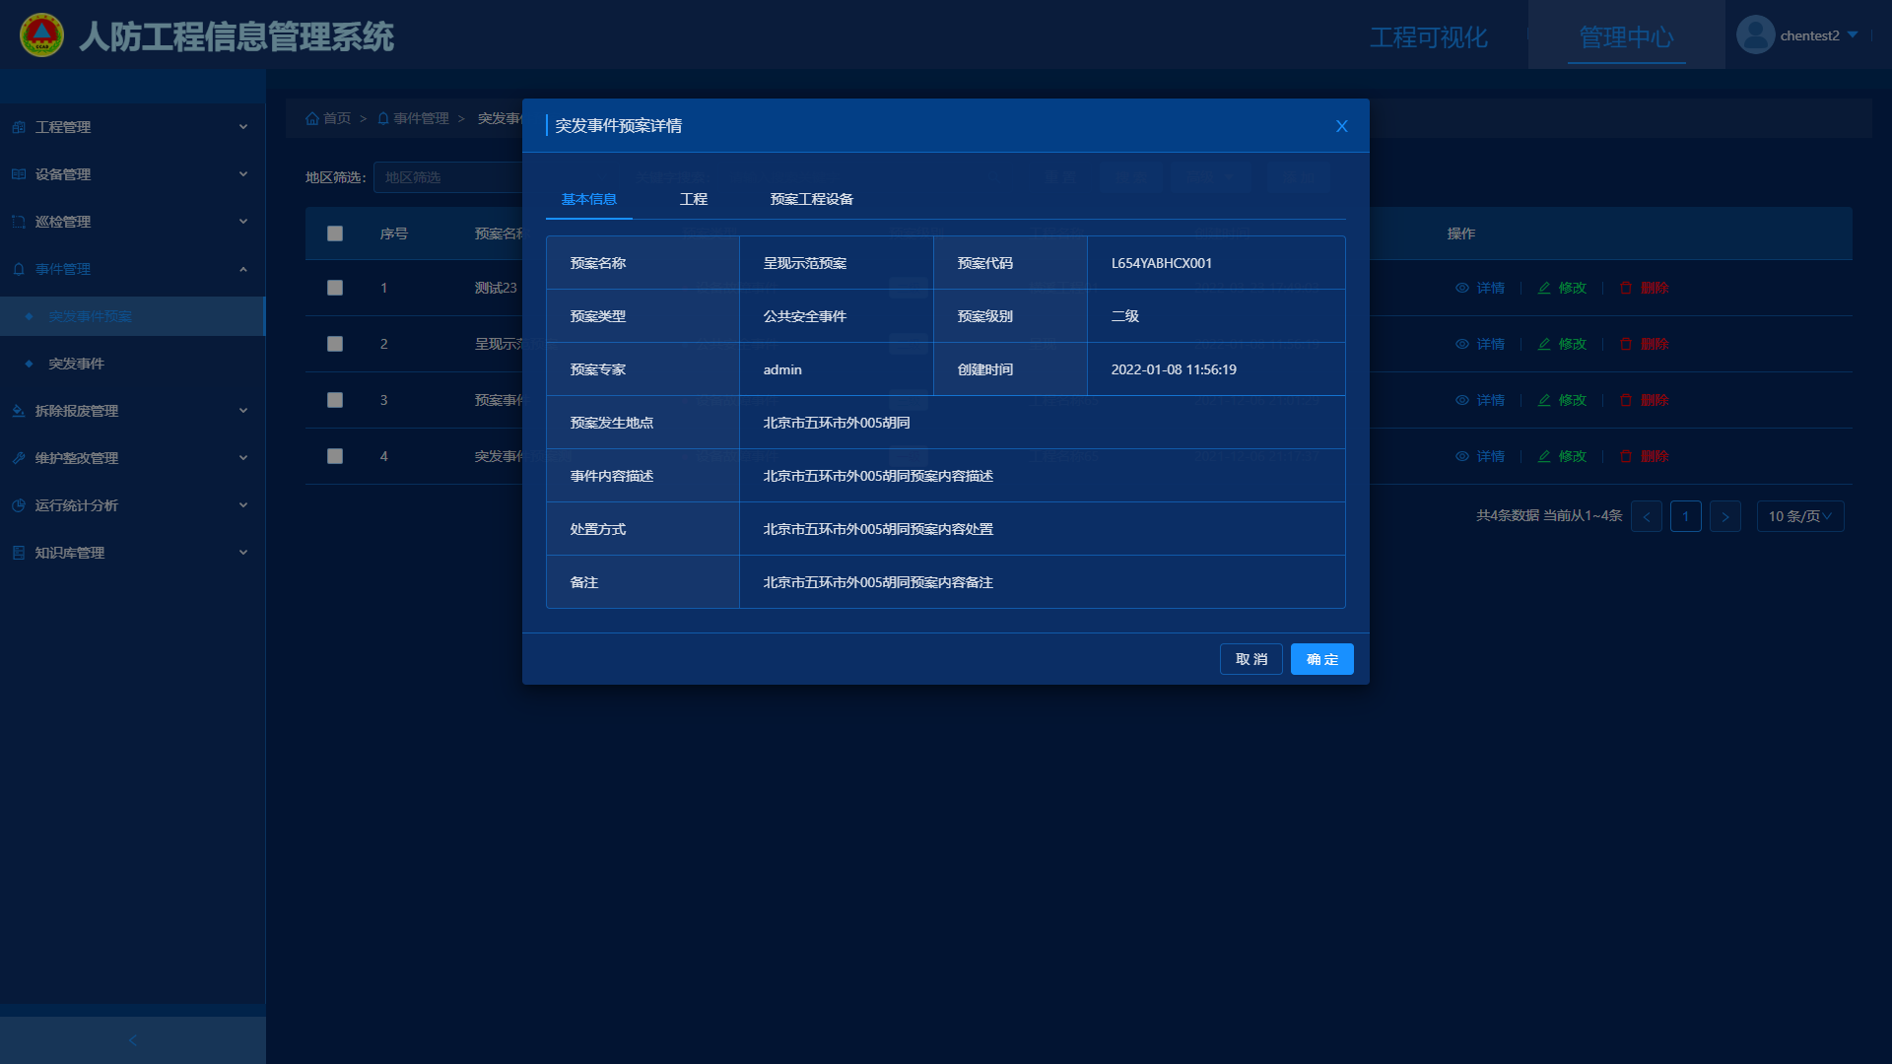Screen dimensions: 1892x1064
Task: Close the 突发事件预案详情 dialog with X
Action: 1341,126
